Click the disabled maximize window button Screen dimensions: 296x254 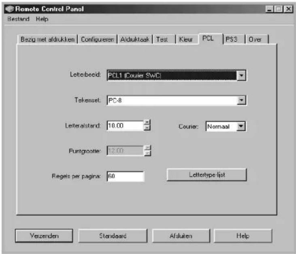click(279, 9)
